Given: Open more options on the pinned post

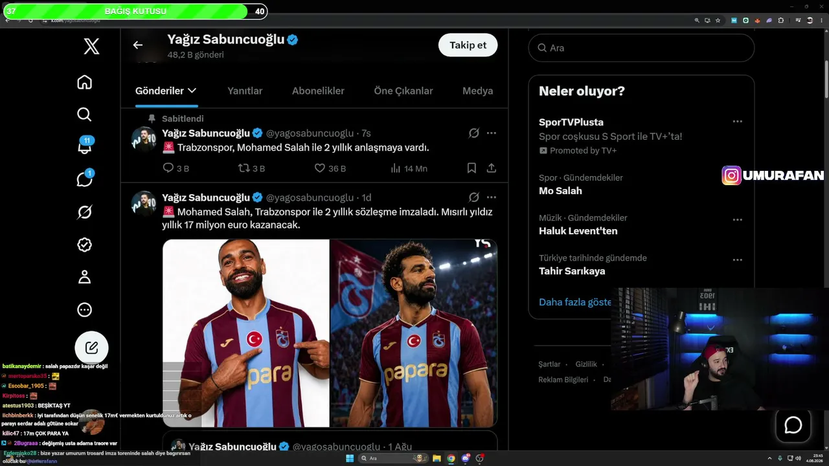Looking at the screenshot, I should click(x=492, y=133).
